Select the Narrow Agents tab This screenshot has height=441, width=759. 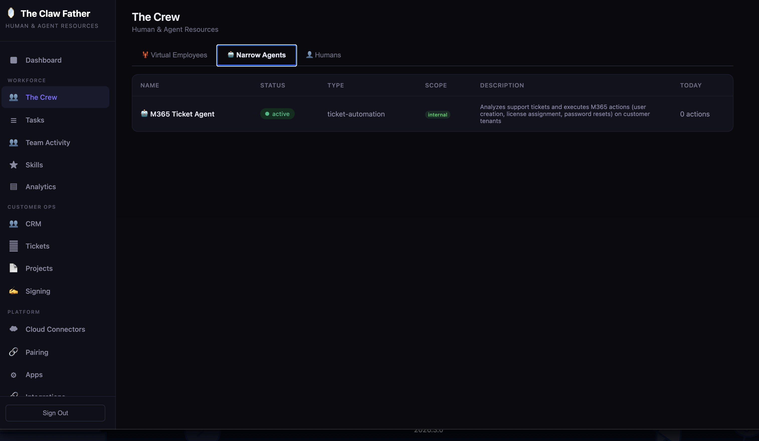(x=257, y=55)
